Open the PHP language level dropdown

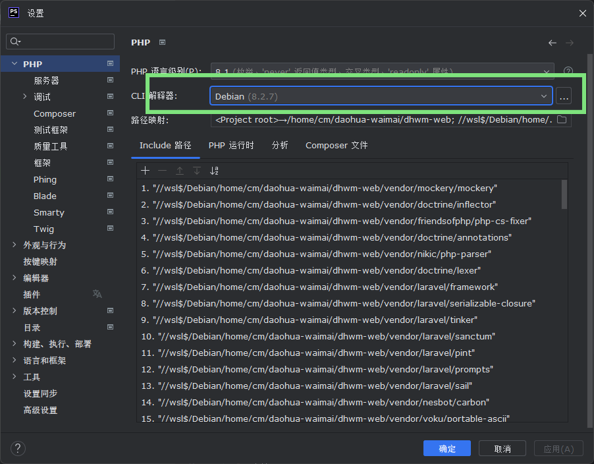pos(383,71)
